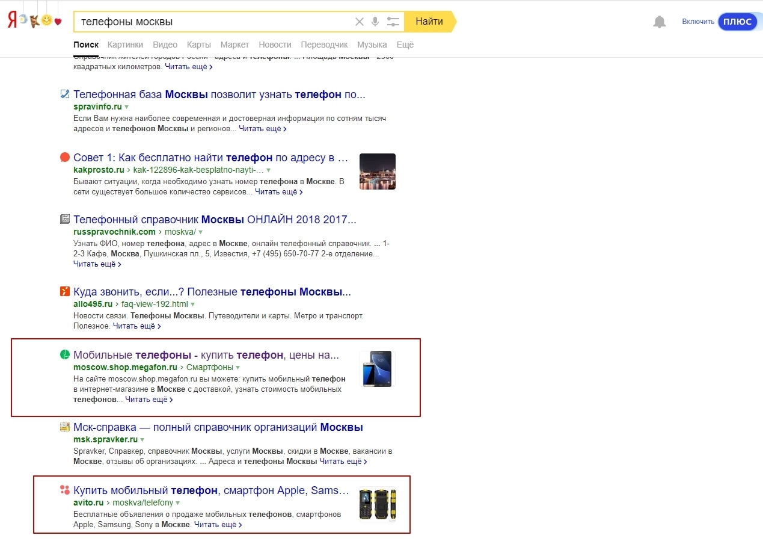
Task: Click the Megafon smartphone thumbnail
Action: point(378,369)
